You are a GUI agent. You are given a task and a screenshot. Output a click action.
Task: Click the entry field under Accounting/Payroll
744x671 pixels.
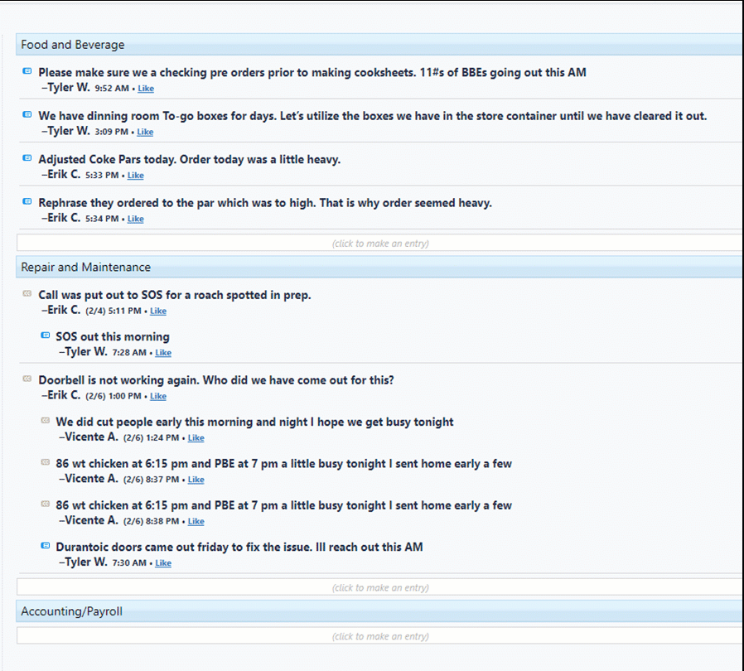pyautogui.click(x=380, y=635)
